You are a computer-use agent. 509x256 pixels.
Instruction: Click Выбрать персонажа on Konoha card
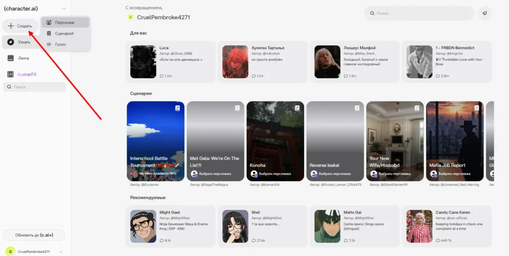271,174
